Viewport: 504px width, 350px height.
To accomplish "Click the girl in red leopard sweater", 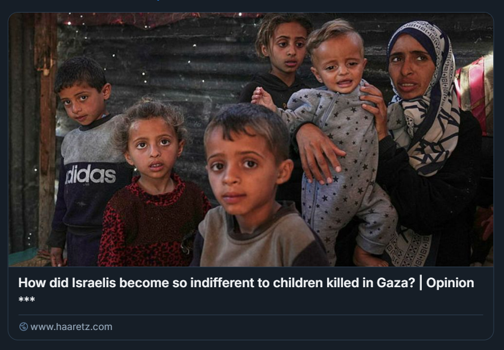I will point(152,183).
